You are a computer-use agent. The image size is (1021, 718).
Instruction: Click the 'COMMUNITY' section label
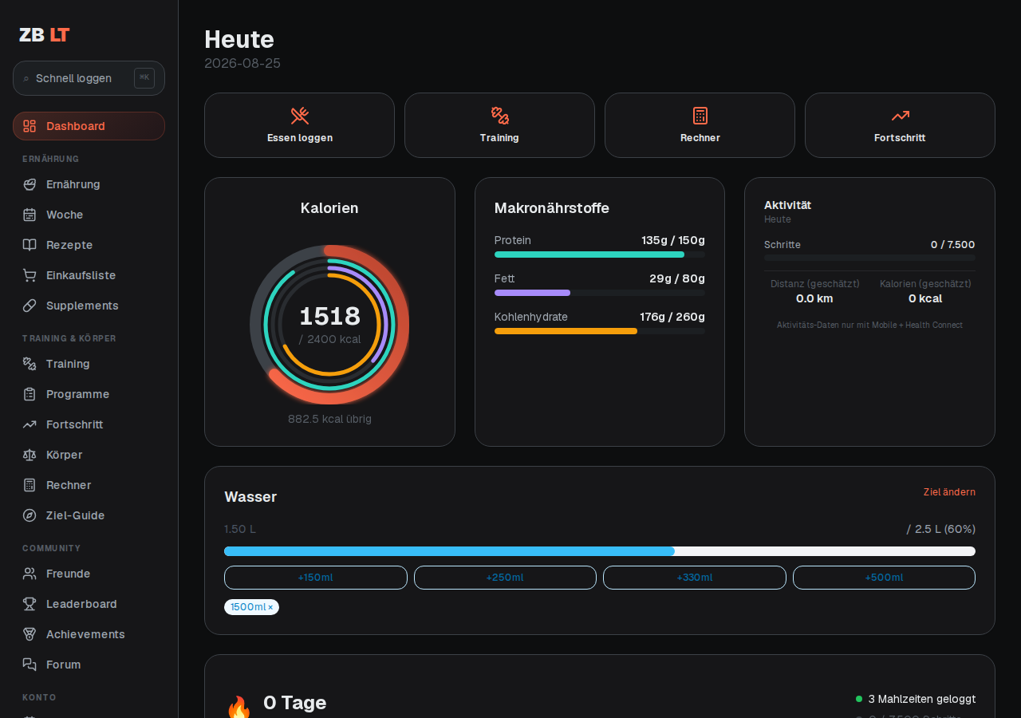[52, 548]
